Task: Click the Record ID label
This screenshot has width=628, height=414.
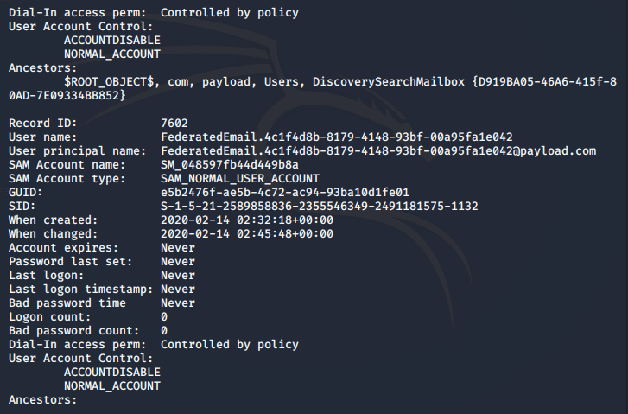Action: [41, 124]
